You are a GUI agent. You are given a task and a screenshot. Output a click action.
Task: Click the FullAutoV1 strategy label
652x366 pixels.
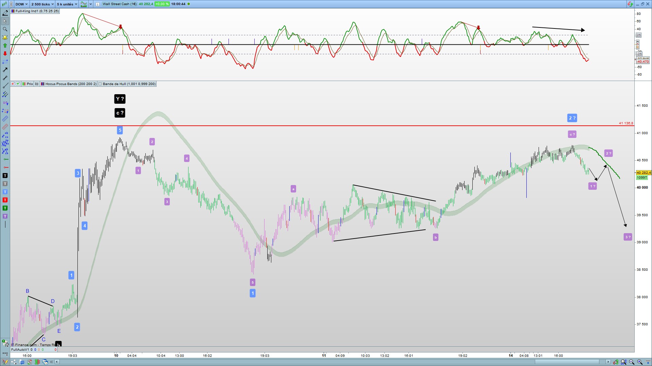(20, 349)
